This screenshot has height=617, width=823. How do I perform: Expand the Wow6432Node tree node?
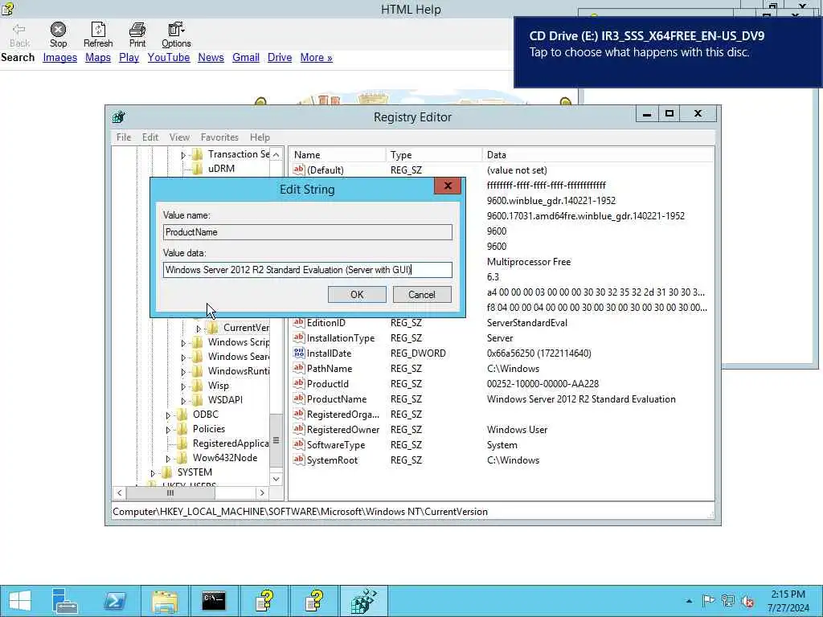click(168, 459)
